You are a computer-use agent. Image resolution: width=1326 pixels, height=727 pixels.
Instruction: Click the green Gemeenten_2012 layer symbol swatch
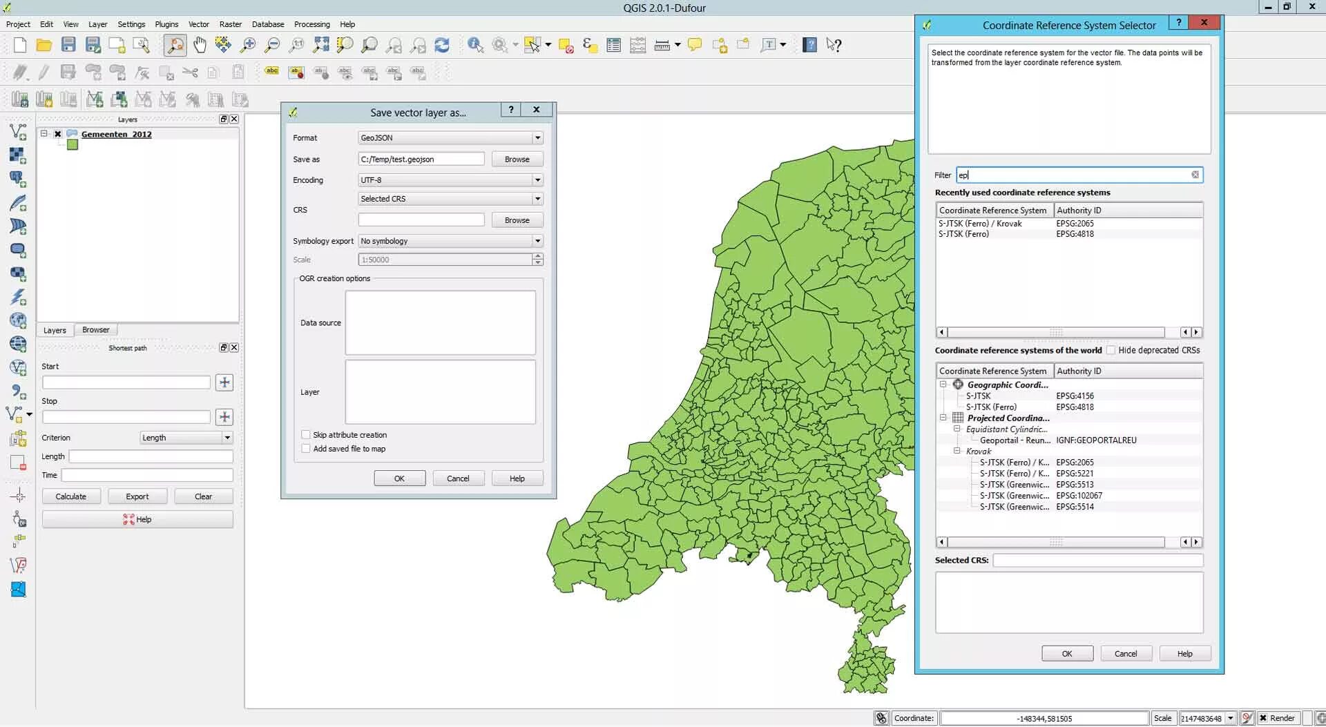click(73, 145)
